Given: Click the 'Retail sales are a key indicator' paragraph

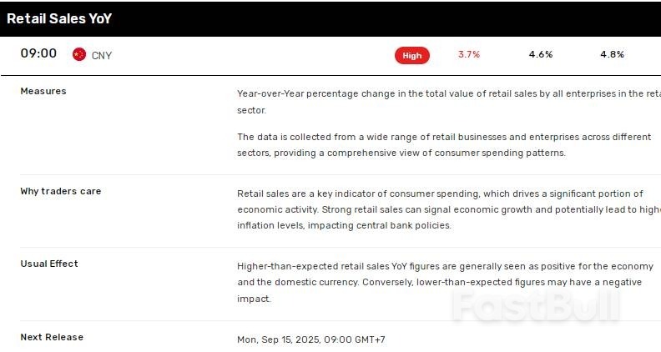Looking at the screenshot, I should tap(449, 209).
